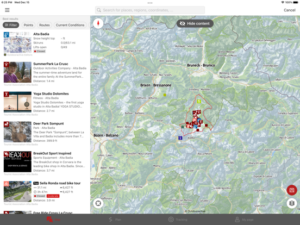Click the Deer Park photo thumbnail
The image size is (300, 225).
[17, 132]
